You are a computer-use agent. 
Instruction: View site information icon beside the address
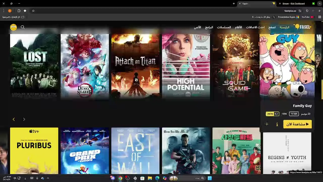tap(300, 11)
